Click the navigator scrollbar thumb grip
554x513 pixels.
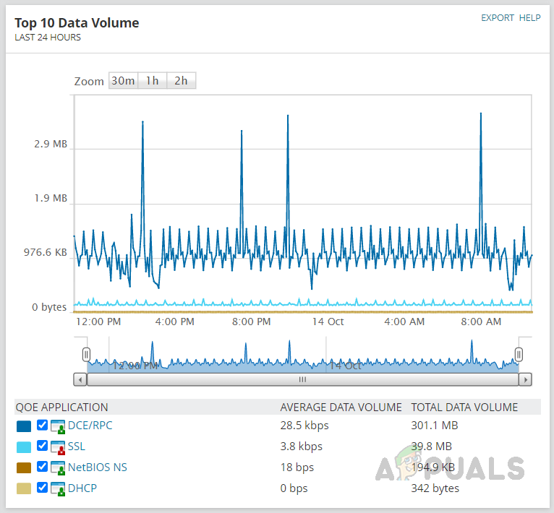pyautogui.click(x=302, y=379)
